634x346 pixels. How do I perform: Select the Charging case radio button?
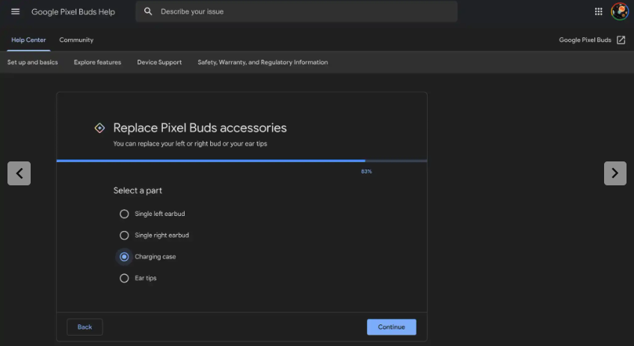(124, 256)
